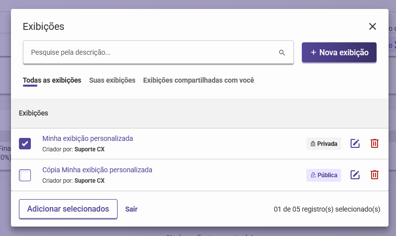Show Exibições compartilhadas com você tab
The image size is (396, 236).
point(198,80)
